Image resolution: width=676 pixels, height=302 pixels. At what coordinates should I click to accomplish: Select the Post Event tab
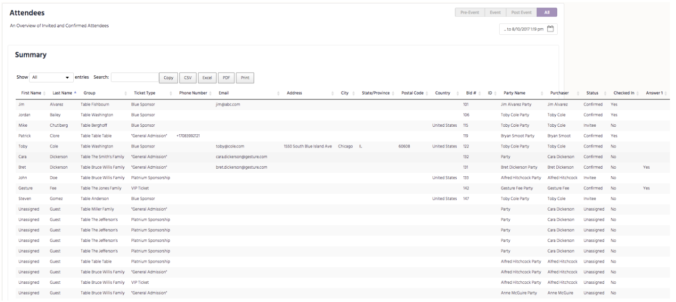(521, 13)
